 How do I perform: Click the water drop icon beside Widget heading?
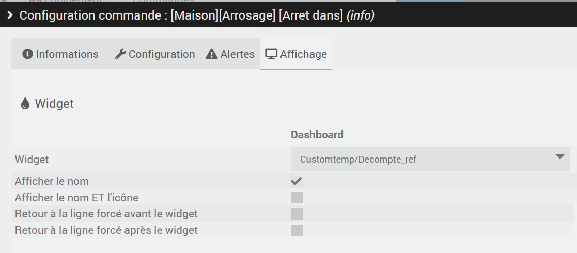[25, 103]
